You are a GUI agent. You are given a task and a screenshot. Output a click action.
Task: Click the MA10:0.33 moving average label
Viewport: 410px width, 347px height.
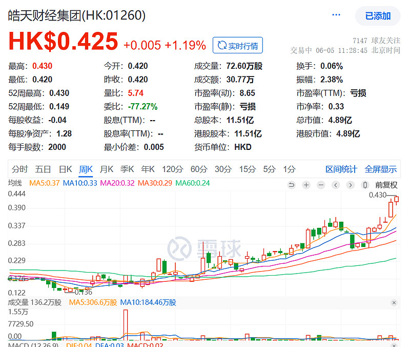coord(80,183)
